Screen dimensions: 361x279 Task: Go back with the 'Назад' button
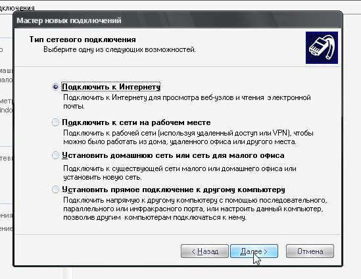205,251
